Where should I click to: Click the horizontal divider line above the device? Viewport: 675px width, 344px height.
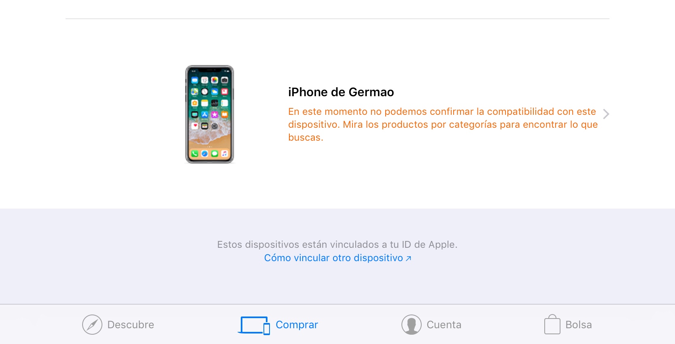337,19
